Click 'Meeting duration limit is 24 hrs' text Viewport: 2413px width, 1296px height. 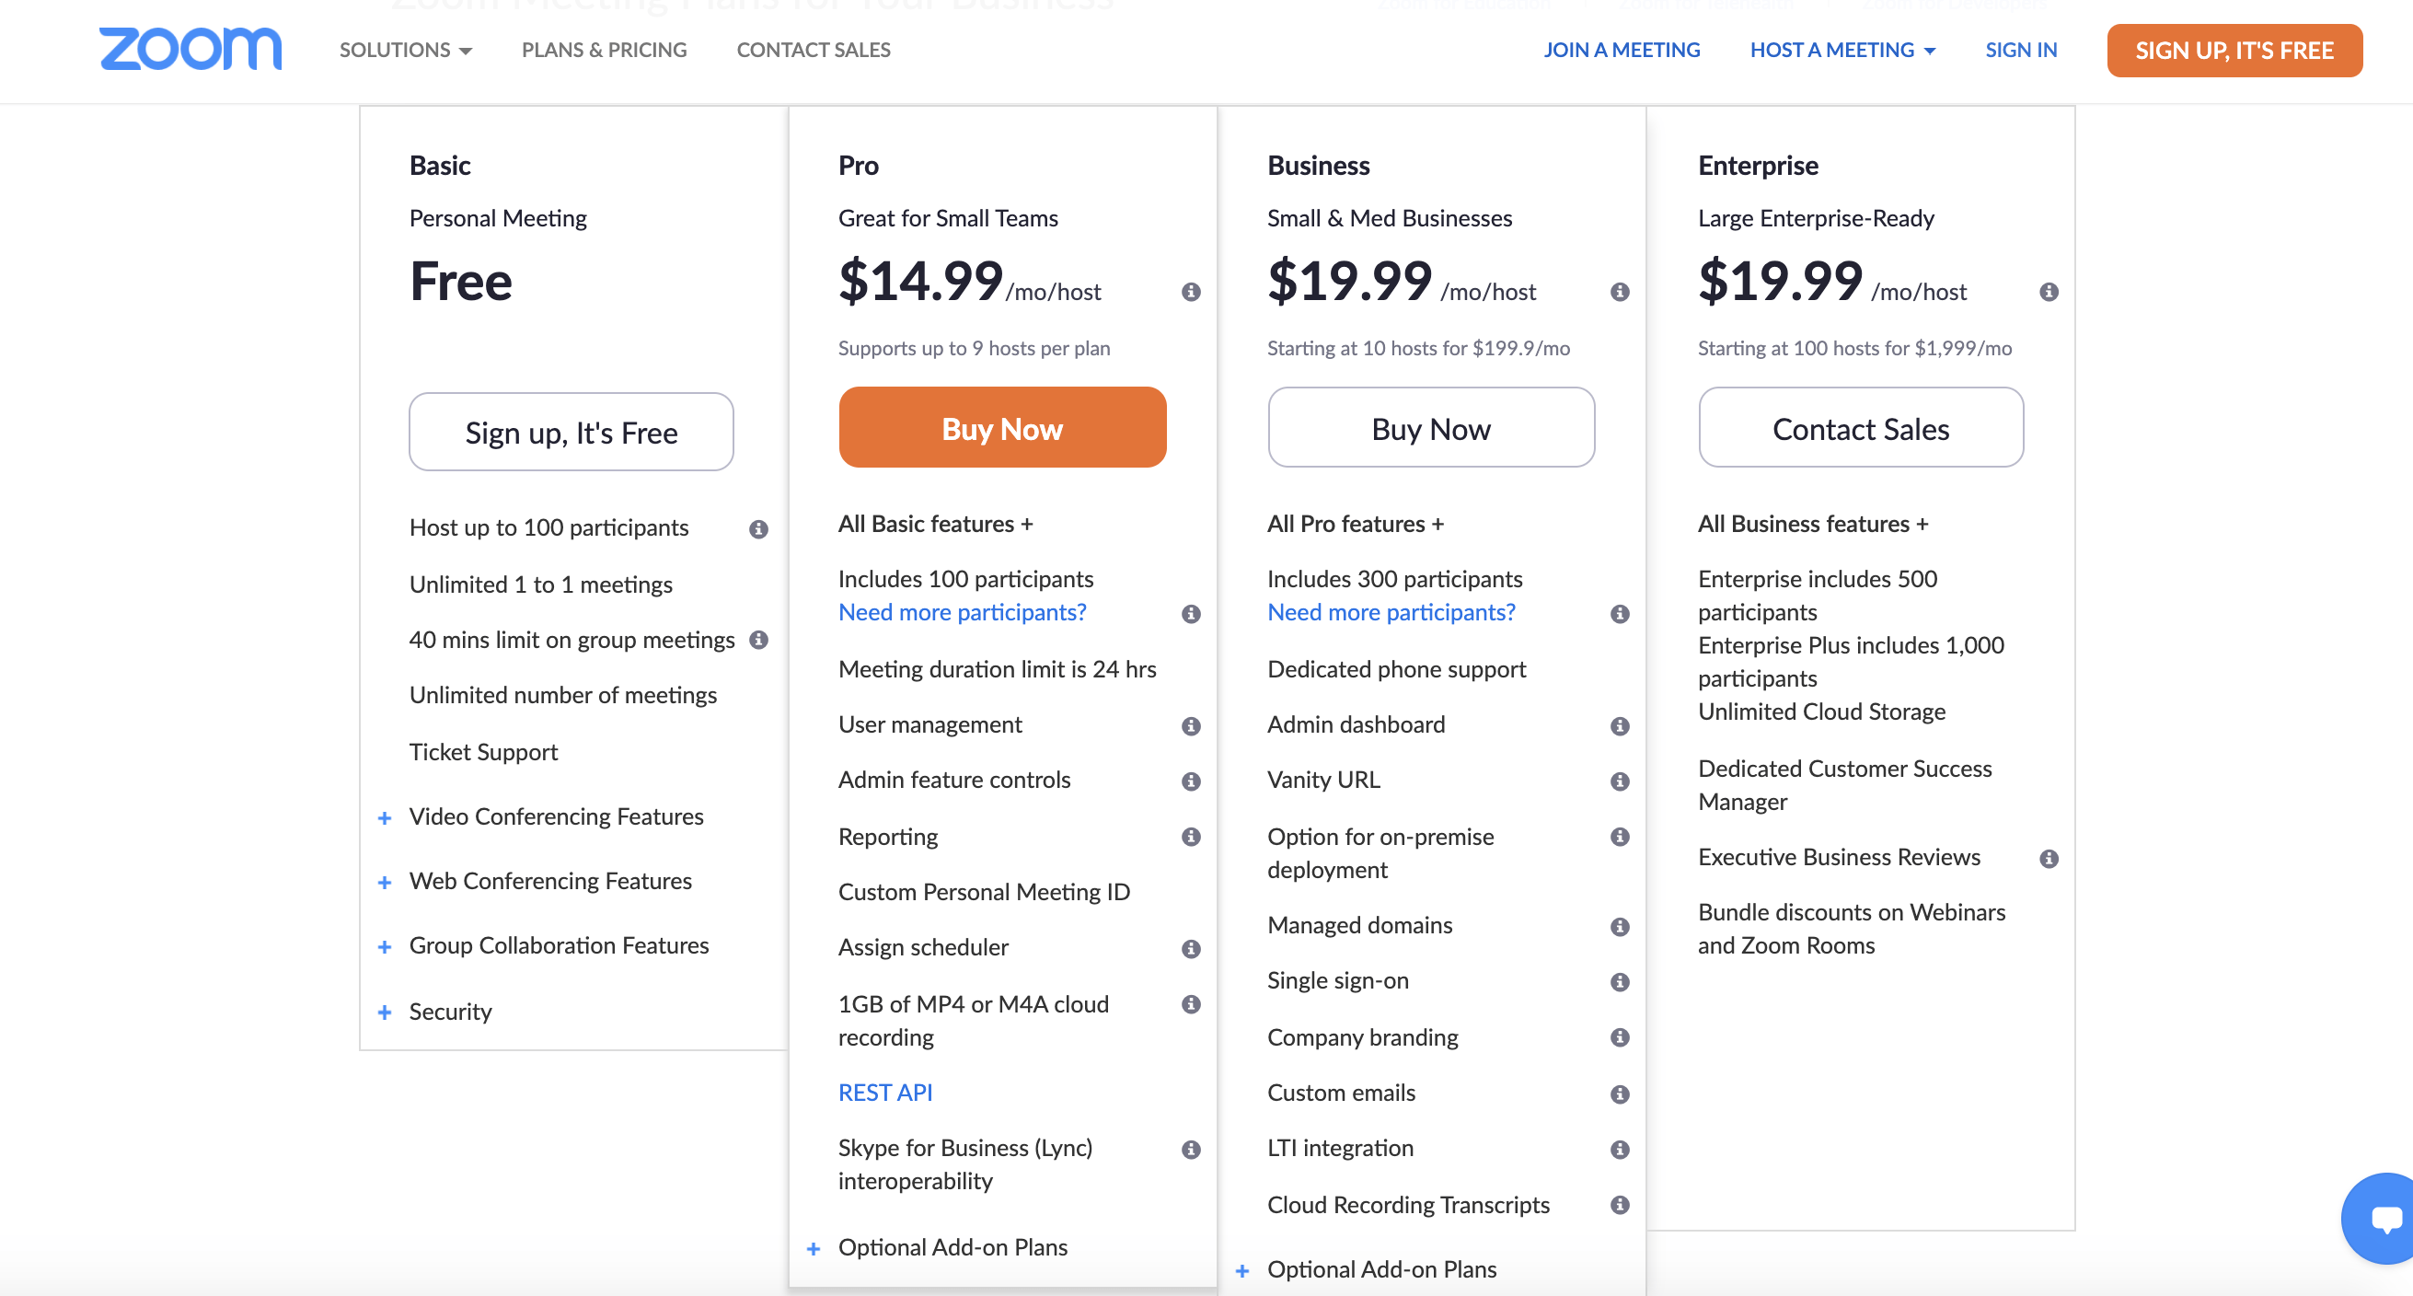997,669
